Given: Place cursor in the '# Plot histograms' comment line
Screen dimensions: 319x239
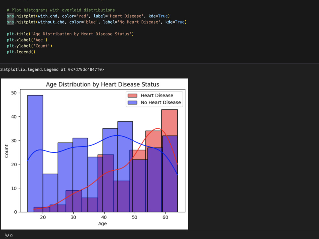Looking at the screenshot, I should click(x=61, y=10).
